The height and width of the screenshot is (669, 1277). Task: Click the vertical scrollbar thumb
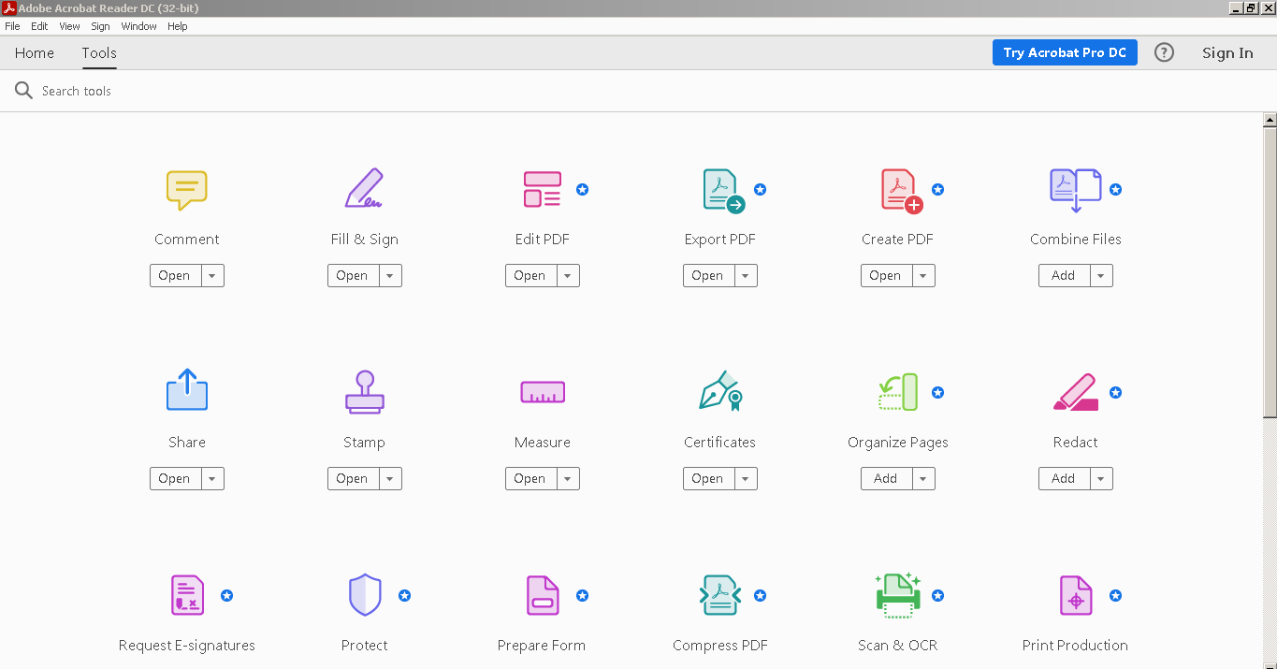click(x=1270, y=271)
